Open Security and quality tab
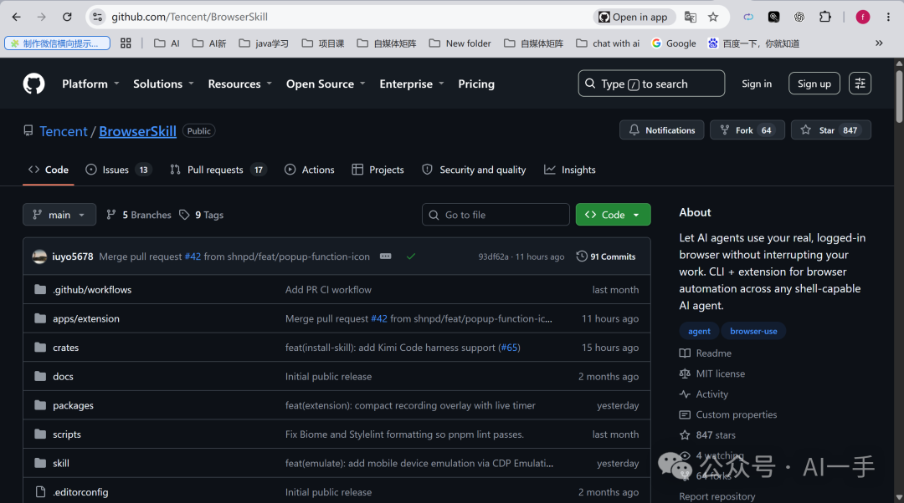 (x=474, y=170)
